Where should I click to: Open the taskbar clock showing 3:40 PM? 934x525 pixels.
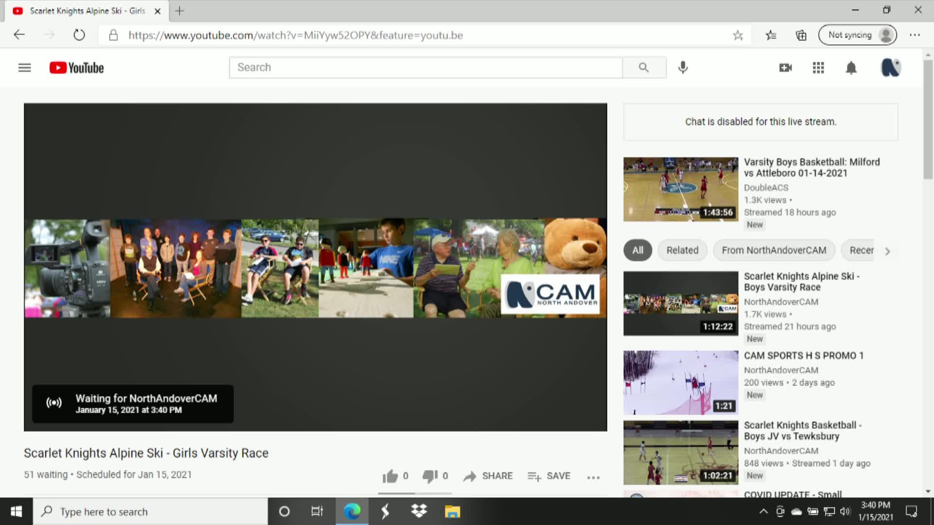click(876, 511)
